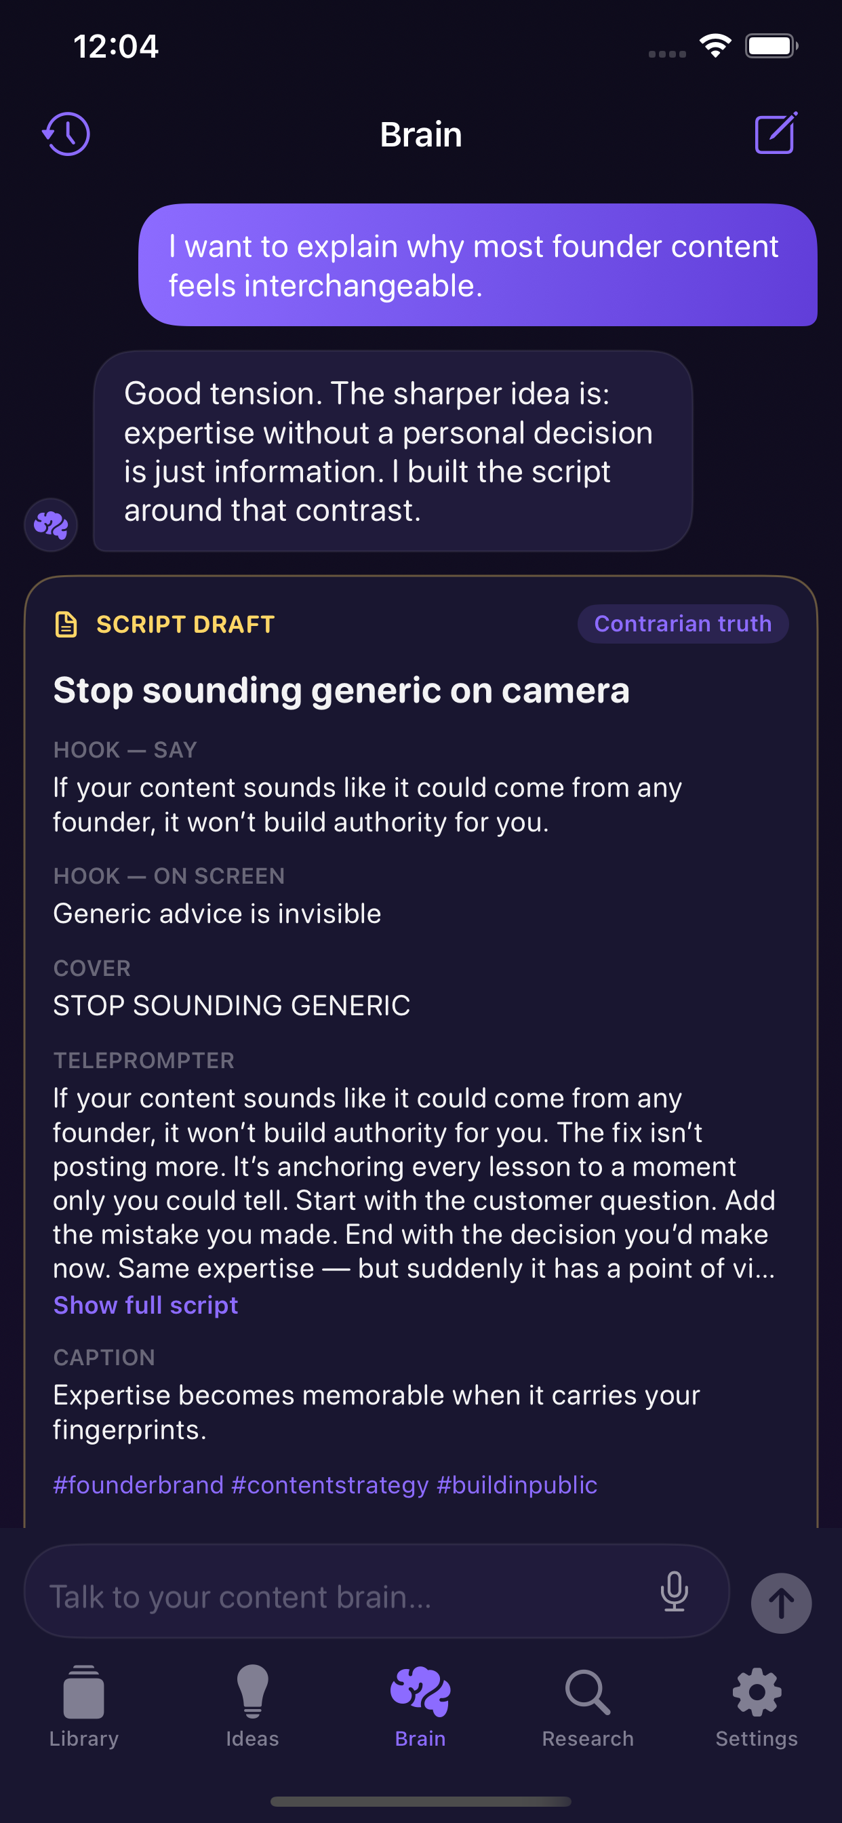The width and height of the screenshot is (842, 1823).
Task: Open the #founderbrand hashtag
Action: pos(139,1484)
